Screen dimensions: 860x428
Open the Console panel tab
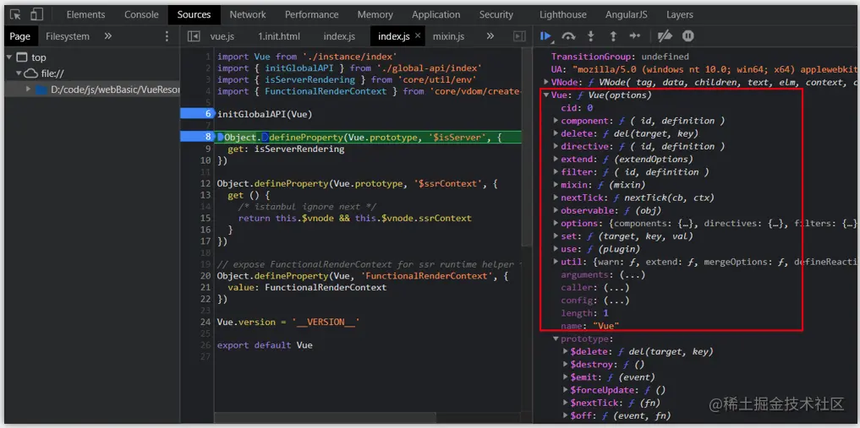tap(141, 15)
